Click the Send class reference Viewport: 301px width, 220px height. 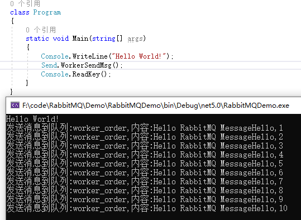pyautogui.click(x=49, y=65)
